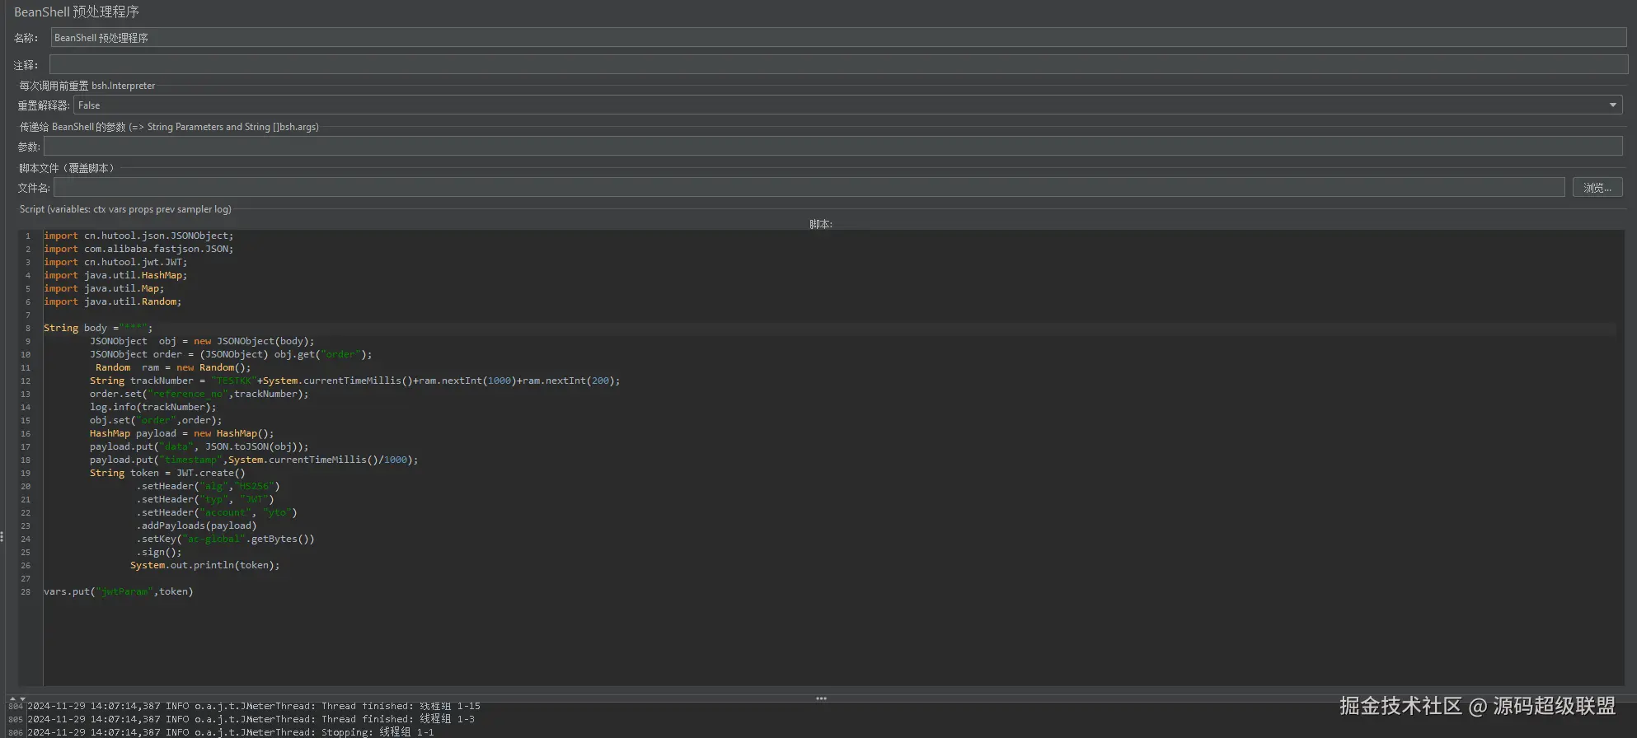1637x738 pixels.
Task: Click the split pane collapse-up arrow above the log
Action: pyautogui.click(x=12, y=698)
